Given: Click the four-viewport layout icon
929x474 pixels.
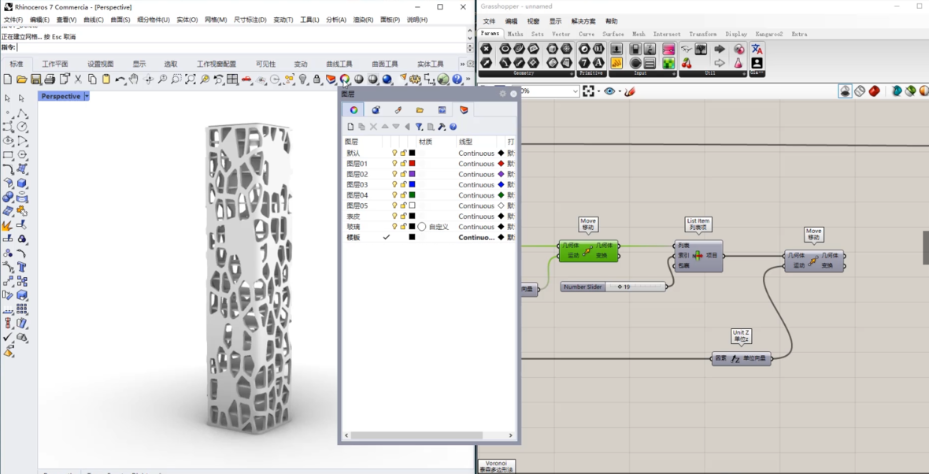Looking at the screenshot, I should point(232,79).
